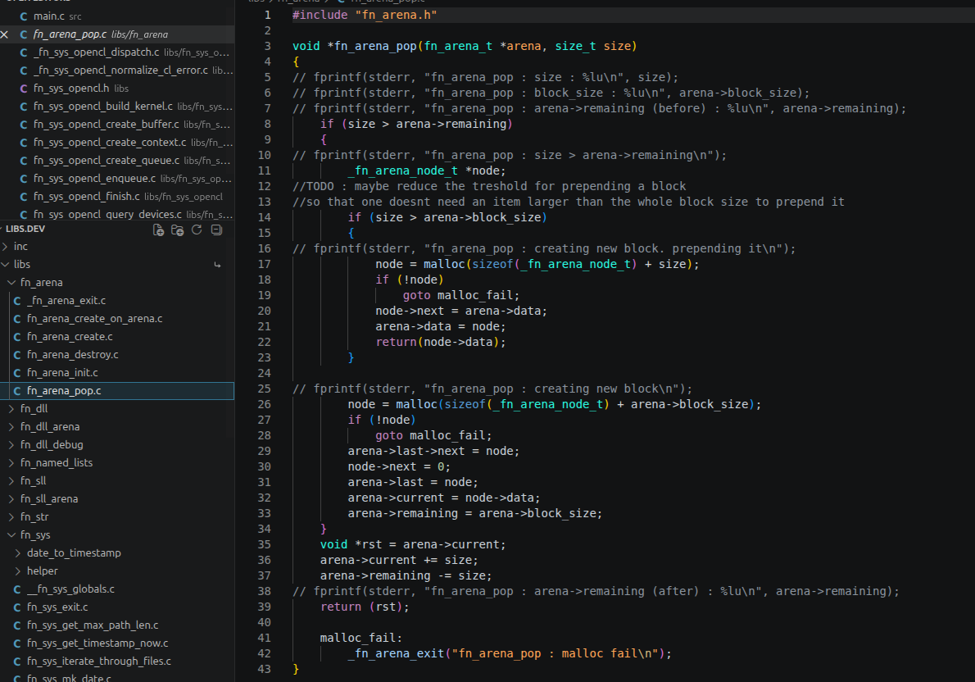Open fn_sys_opencl_enqueue.c editor

pyautogui.click(x=117, y=179)
